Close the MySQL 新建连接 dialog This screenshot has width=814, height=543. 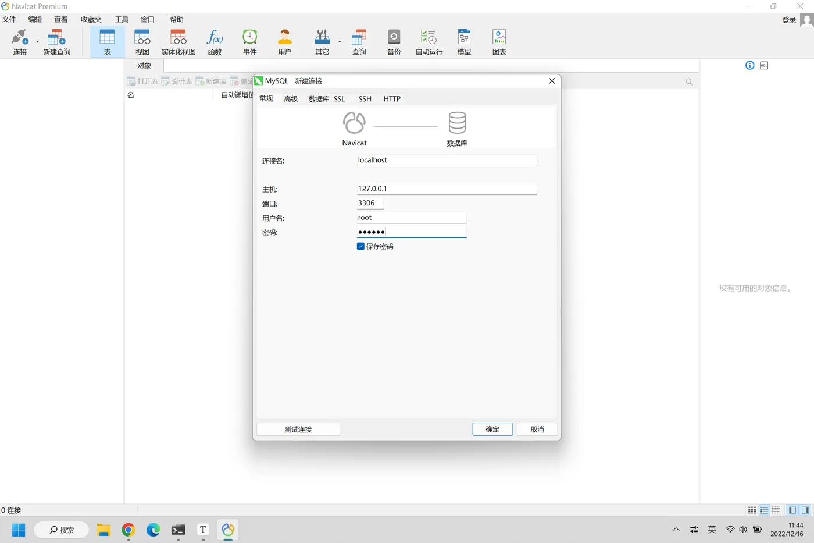(552, 81)
